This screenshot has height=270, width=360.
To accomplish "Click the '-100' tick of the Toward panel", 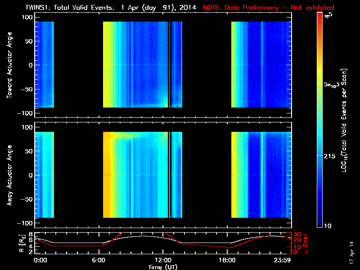I will (x=25, y=113).
